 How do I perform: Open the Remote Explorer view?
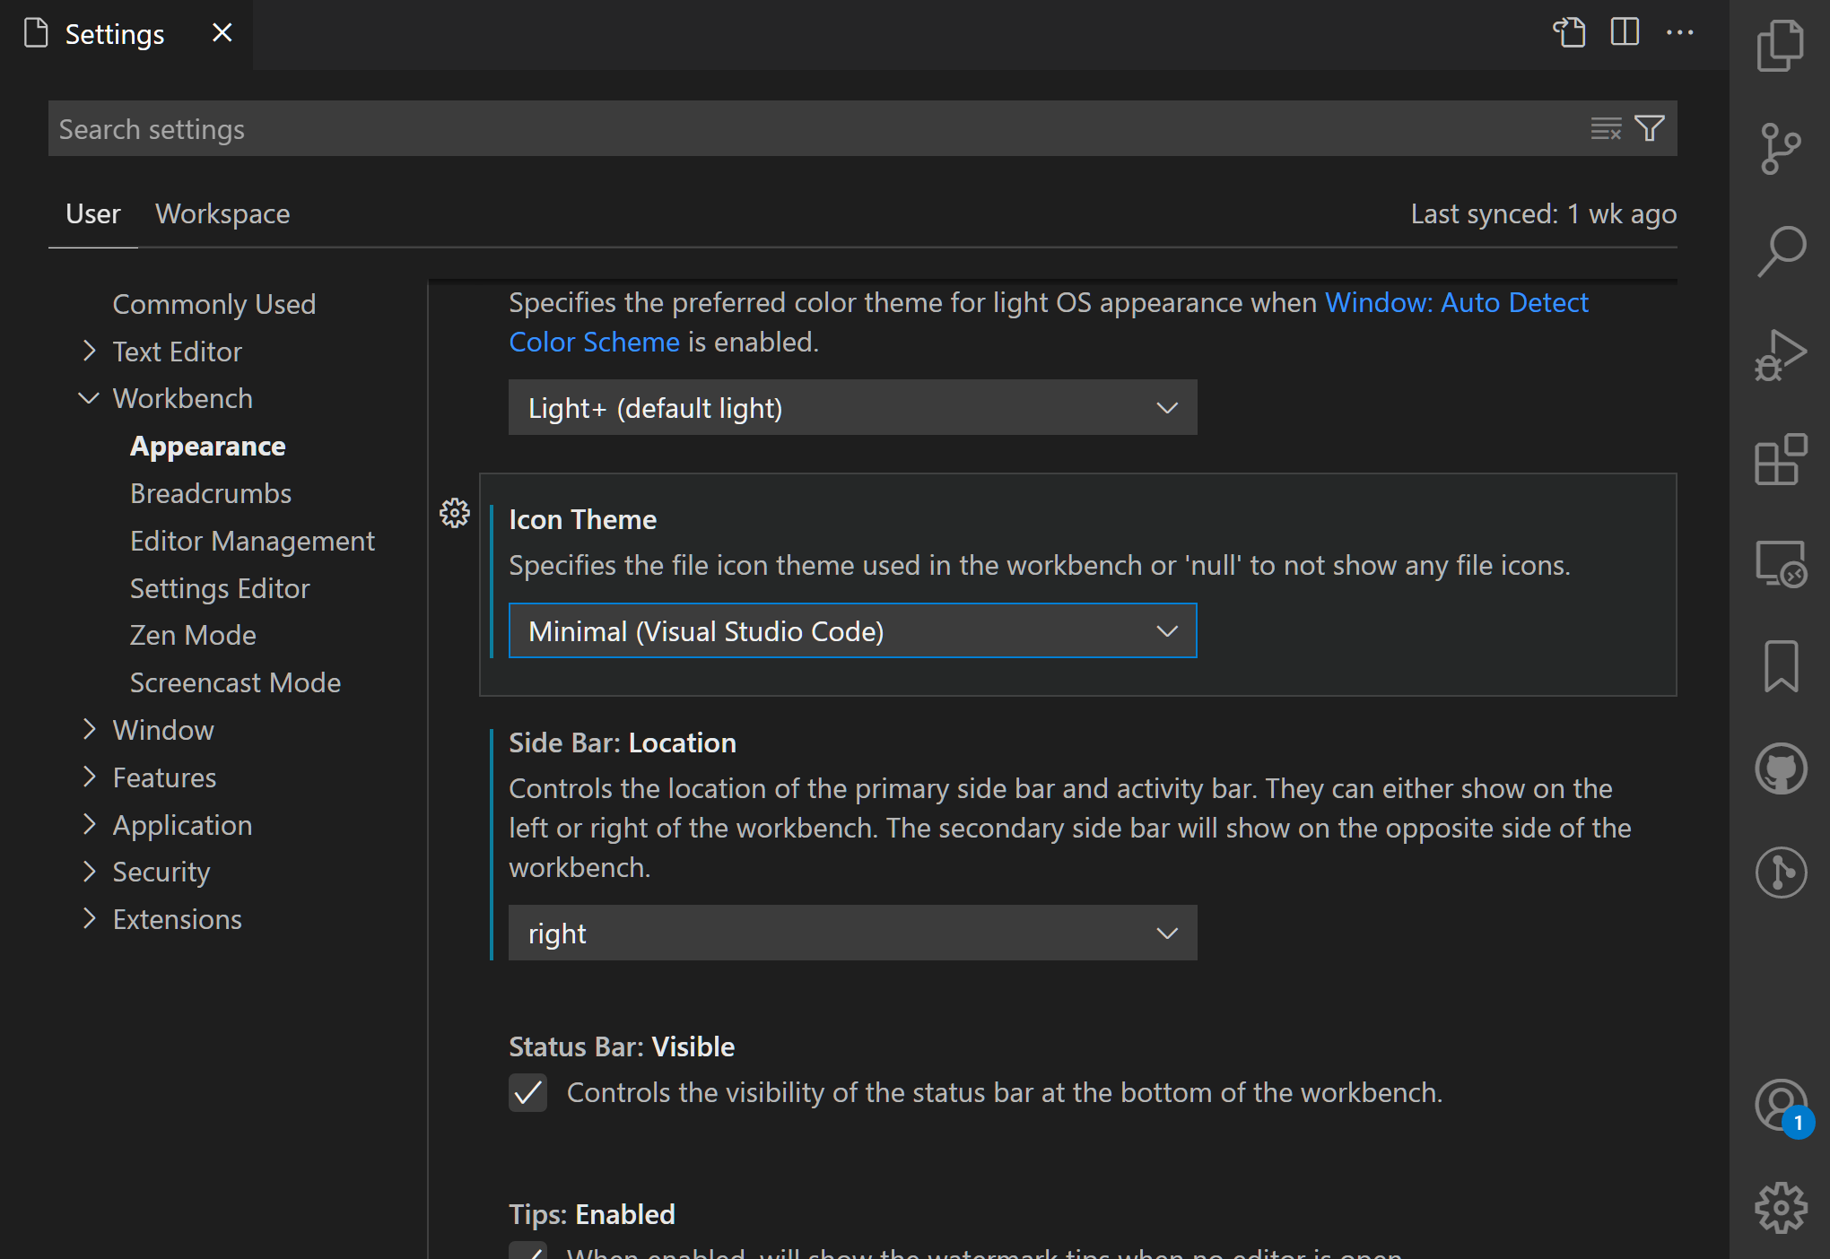[x=1782, y=563]
